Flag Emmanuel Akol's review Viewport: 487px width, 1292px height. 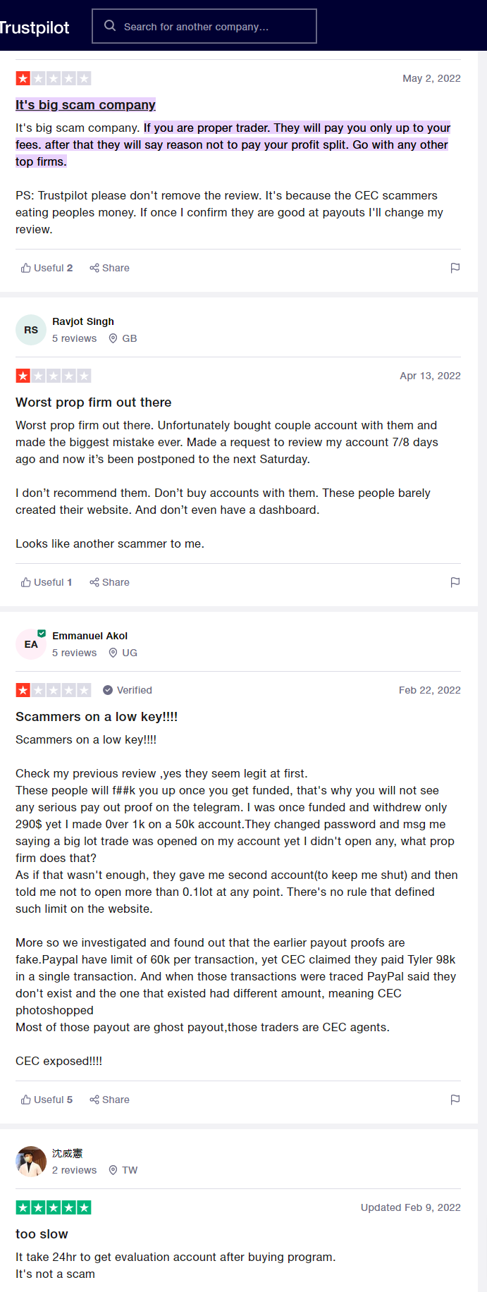pyautogui.click(x=455, y=1100)
